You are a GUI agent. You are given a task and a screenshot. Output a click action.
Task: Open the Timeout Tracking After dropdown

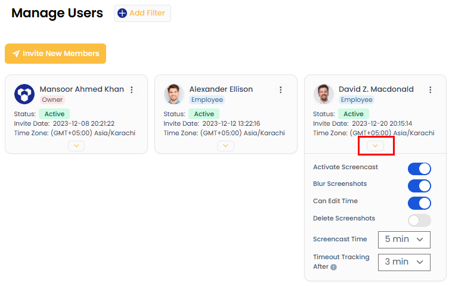click(x=404, y=262)
